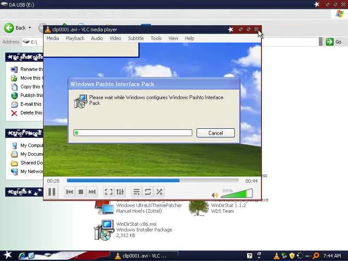The height and width of the screenshot is (261, 348).
Task: Open the Video menu in VLC
Action: [115, 38]
